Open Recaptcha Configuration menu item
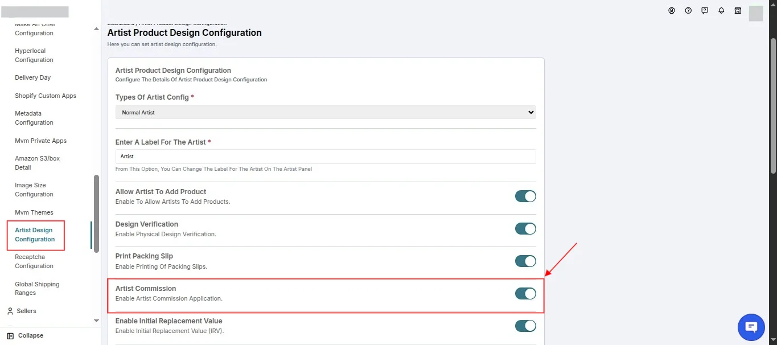 coord(34,261)
